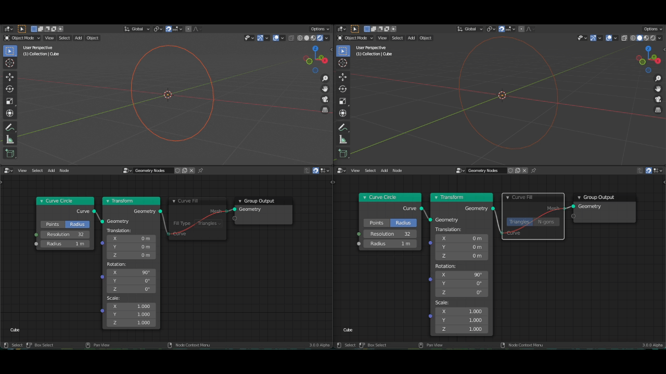Select the Add Cube tool in left viewport
666x374 pixels.
coord(9,153)
